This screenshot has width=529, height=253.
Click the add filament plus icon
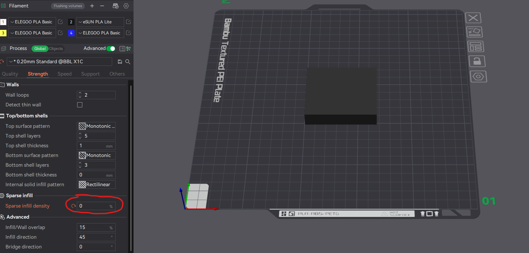[92, 6]
